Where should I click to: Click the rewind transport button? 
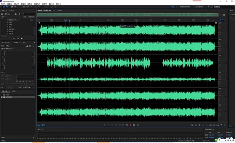point(120,125)
